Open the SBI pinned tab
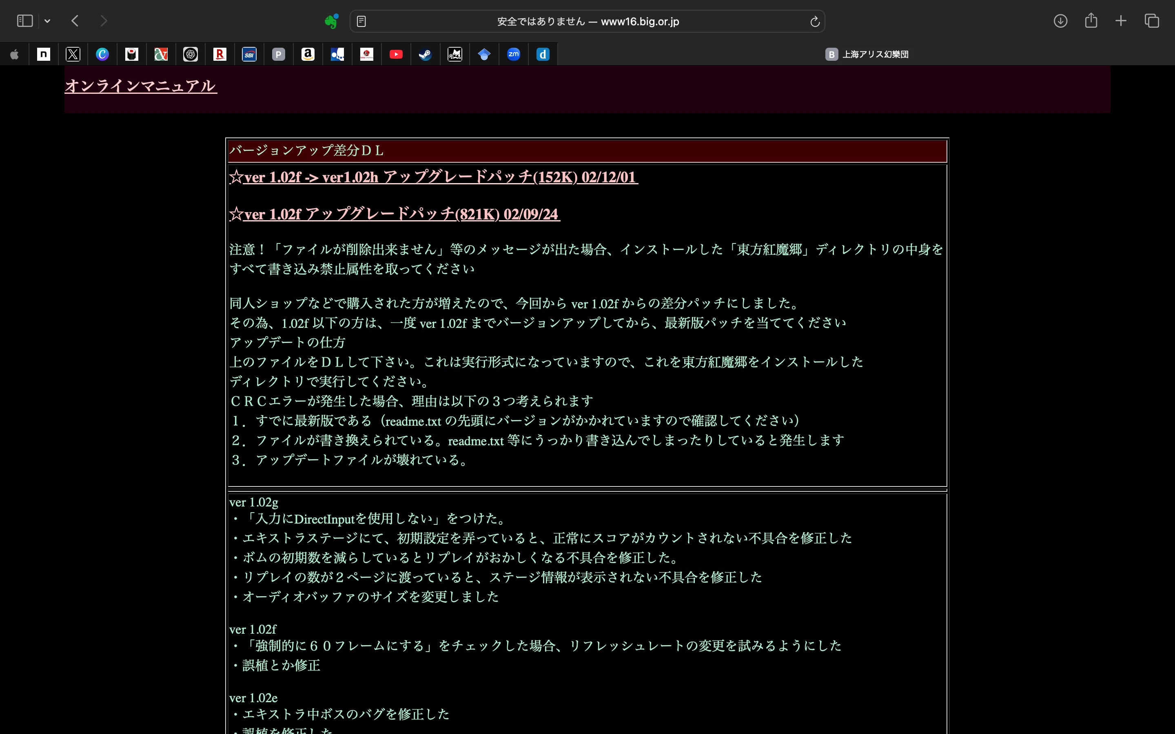 click(x=249, y=54)
